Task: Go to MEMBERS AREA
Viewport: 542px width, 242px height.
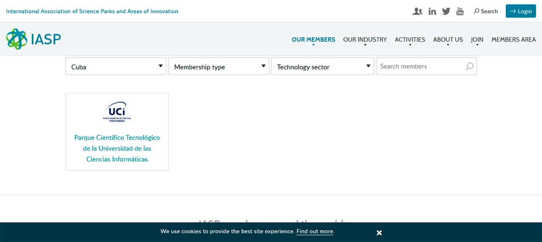Action: [x=514, y=40]
